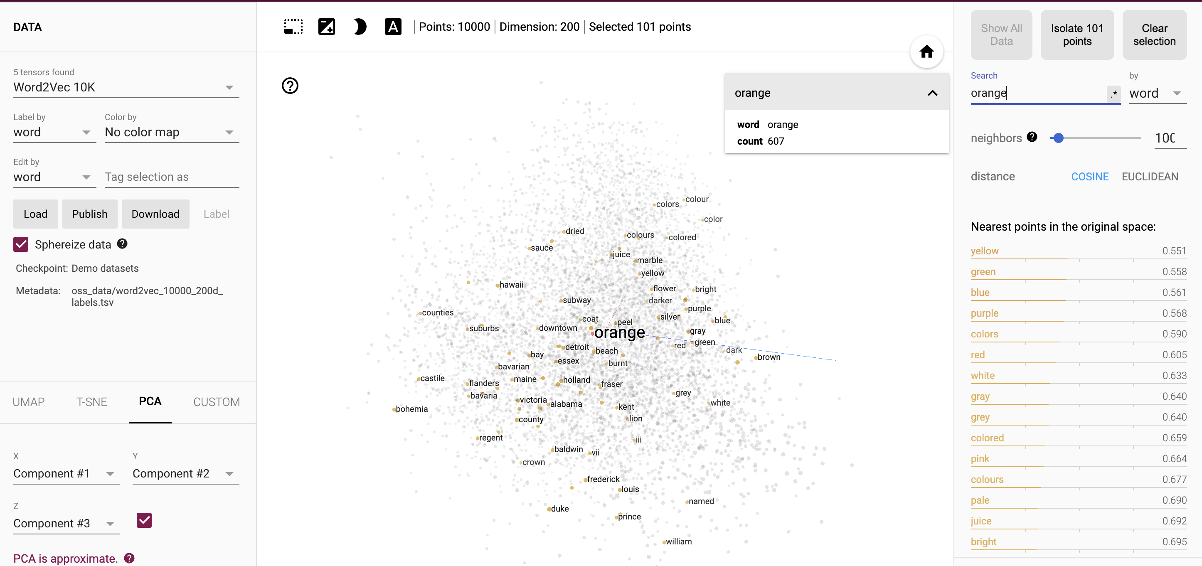
Task: Expand the Label by dropdown
Action: tap(86, 133)
